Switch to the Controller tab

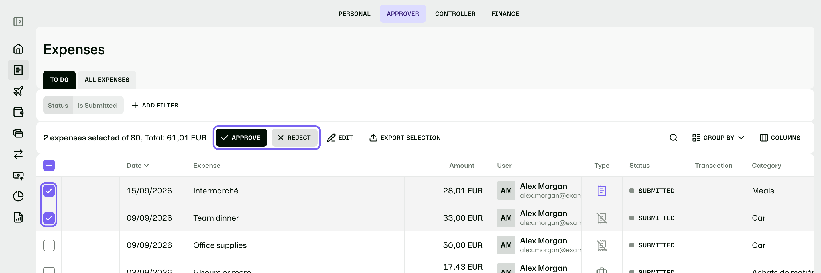(x=455, y=14)
